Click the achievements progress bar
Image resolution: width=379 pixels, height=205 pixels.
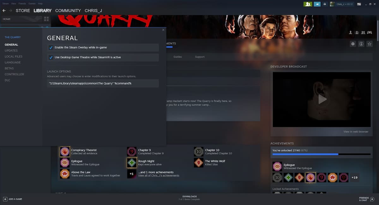pos(321,154)
